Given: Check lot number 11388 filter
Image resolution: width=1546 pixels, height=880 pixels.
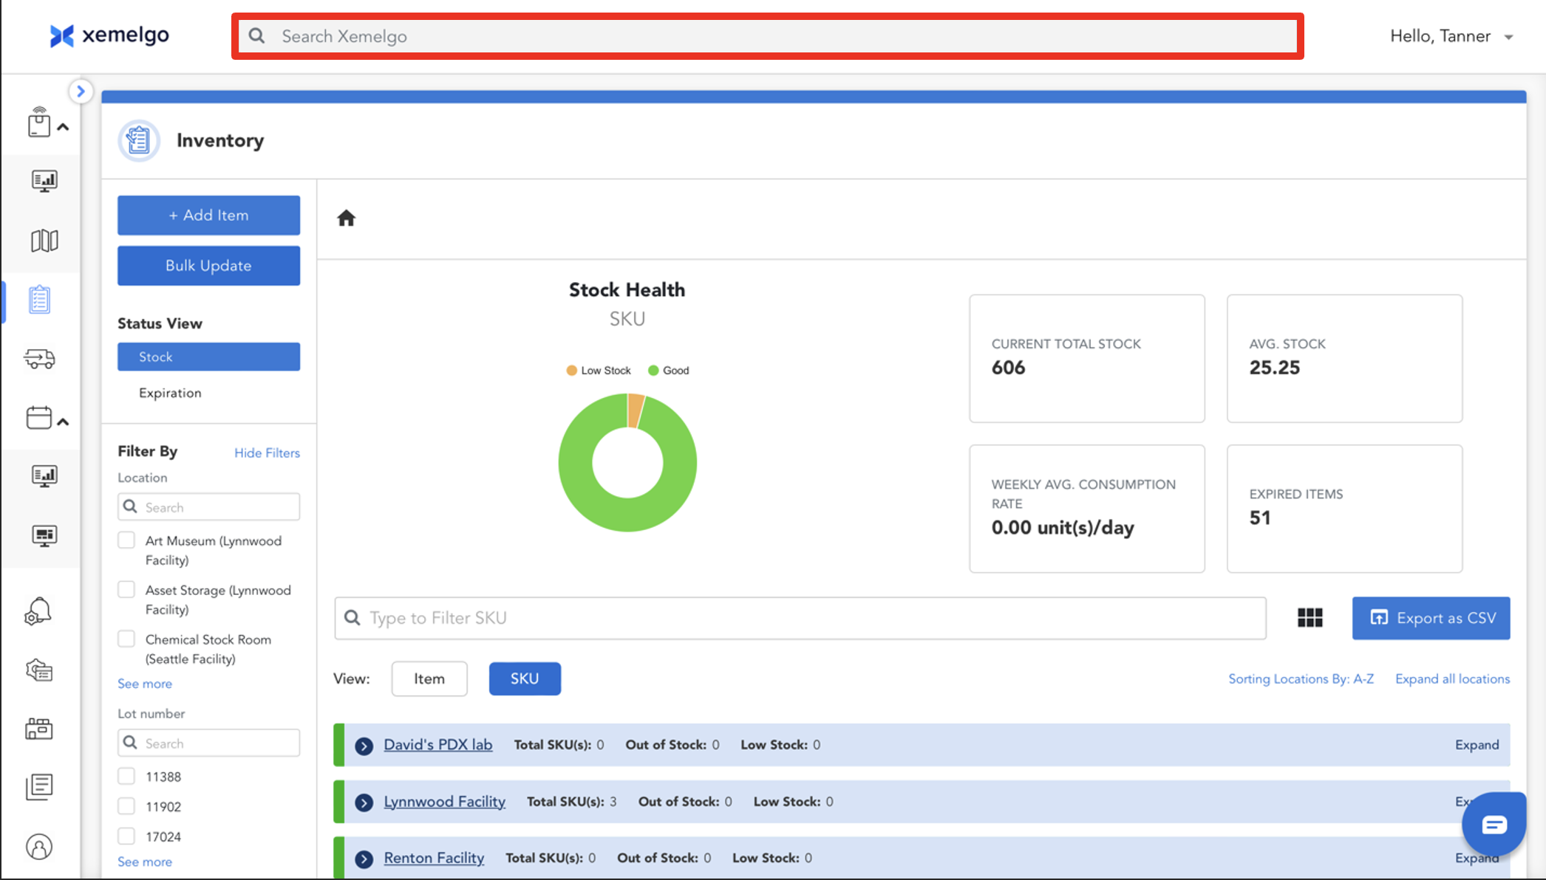Looking at the screenshot, I should click(x=126, y=776).
